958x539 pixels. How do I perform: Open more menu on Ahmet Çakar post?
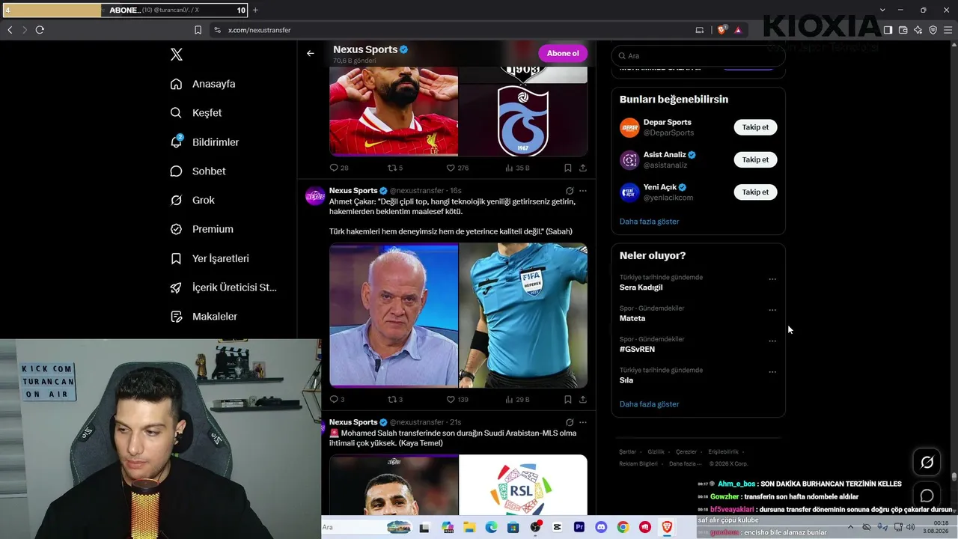[x=583, y=191]
